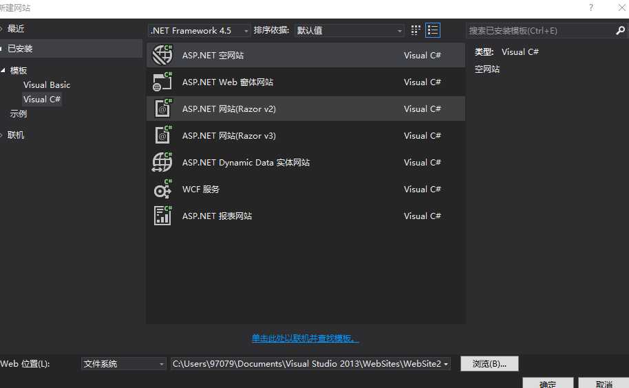Select ASP.NET 空网站 template name
Screen dimensions: 629x388
(x=213, y=55)
